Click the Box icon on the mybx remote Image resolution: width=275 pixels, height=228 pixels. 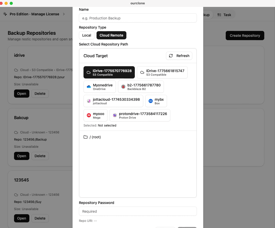(150, 101)
